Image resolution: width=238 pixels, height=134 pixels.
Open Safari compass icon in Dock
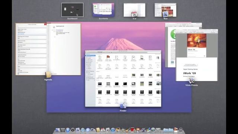coord(83,130)
